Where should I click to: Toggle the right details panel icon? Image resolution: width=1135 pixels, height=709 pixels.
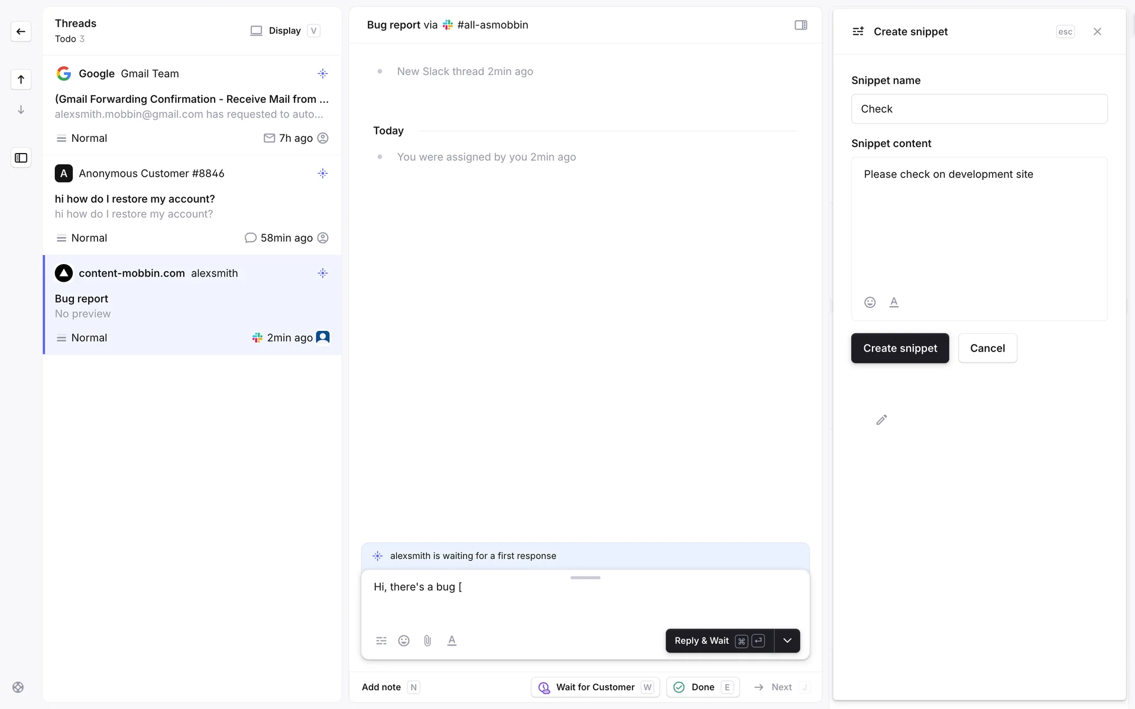point(800,25)
